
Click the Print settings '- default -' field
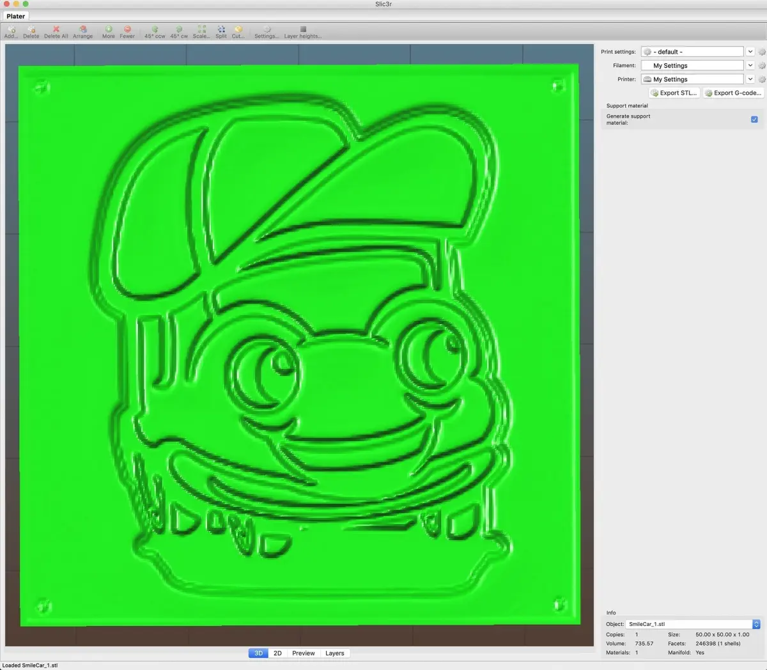693,52
